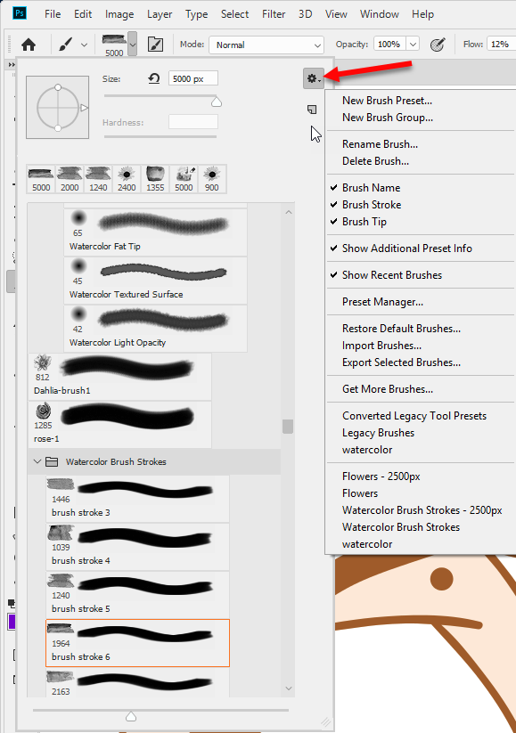Choose Delete Brush from menu

(376, 161)
